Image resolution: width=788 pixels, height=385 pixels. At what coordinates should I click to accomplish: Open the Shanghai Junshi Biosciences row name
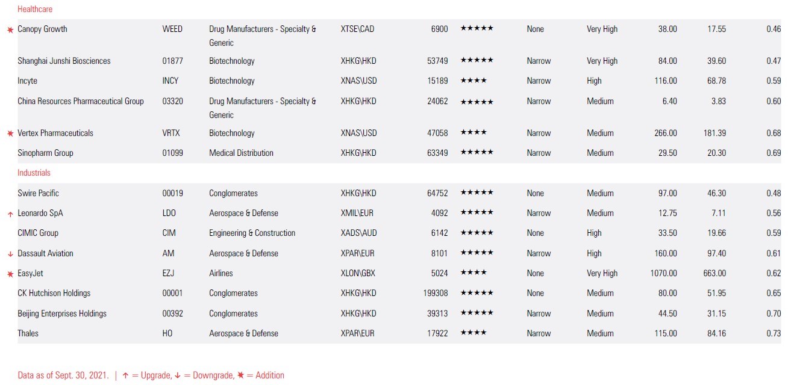[64, 61]
